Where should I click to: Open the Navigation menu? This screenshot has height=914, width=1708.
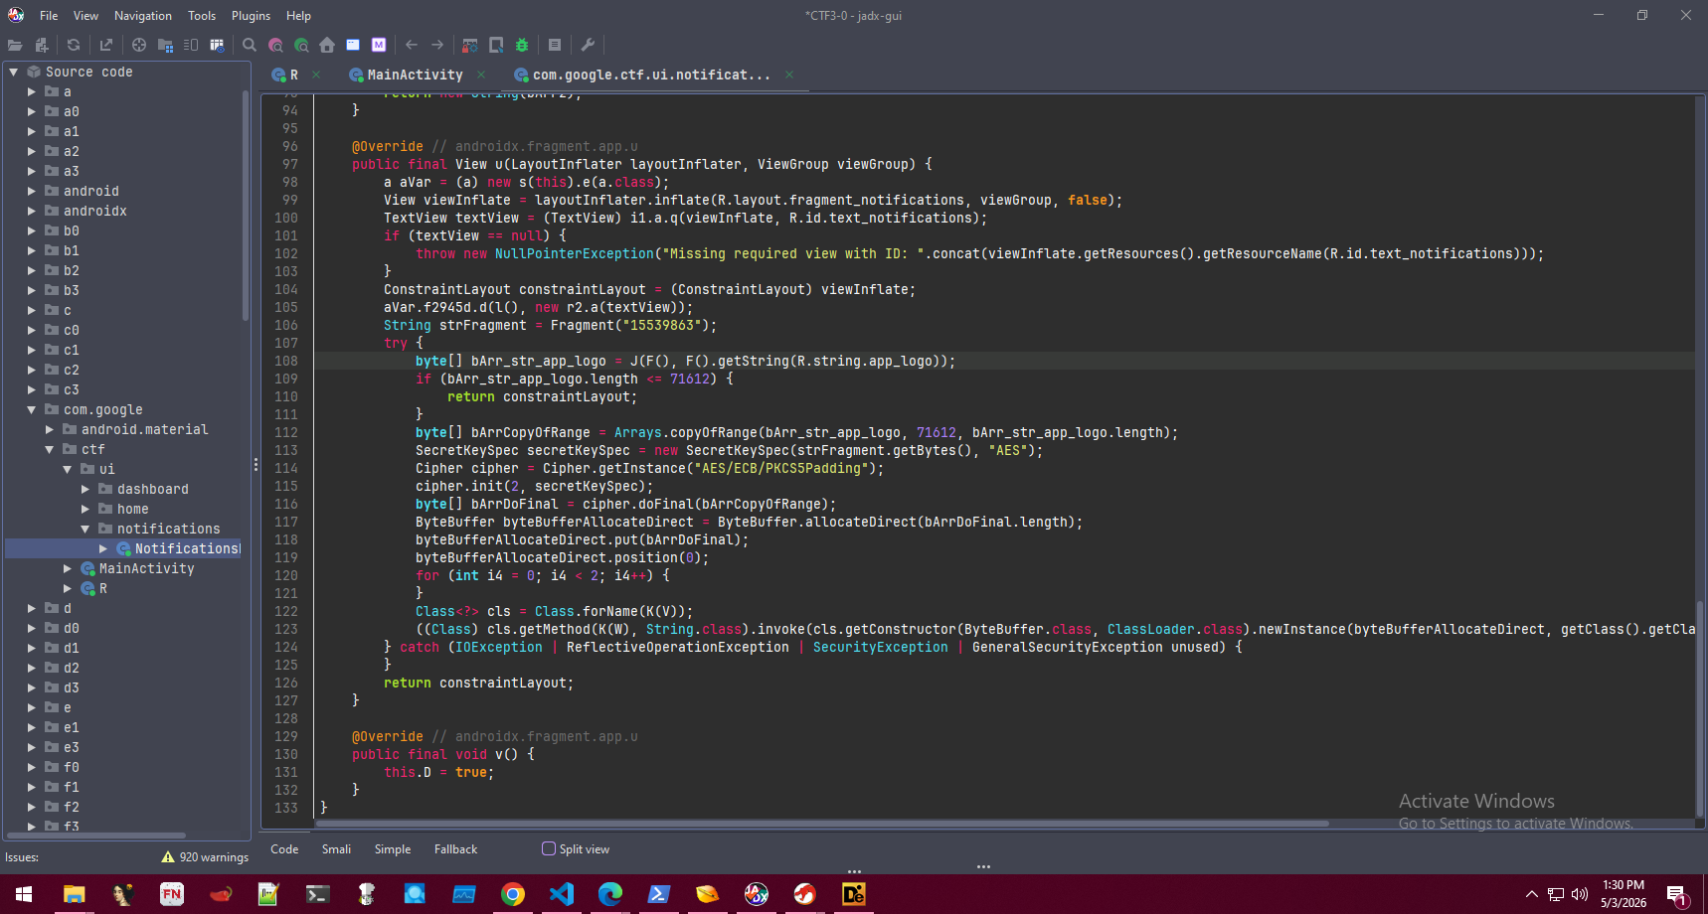142,16
